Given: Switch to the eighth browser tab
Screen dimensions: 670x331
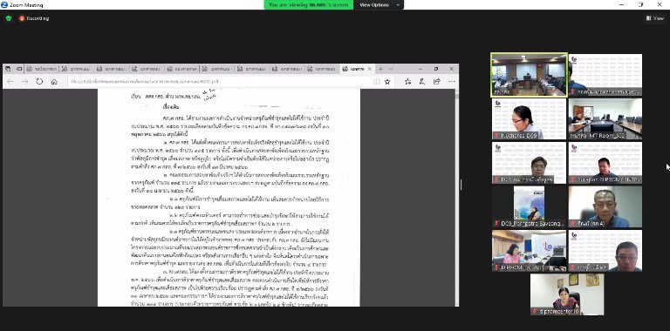Looking at the screenshot, I should [287, 69].
